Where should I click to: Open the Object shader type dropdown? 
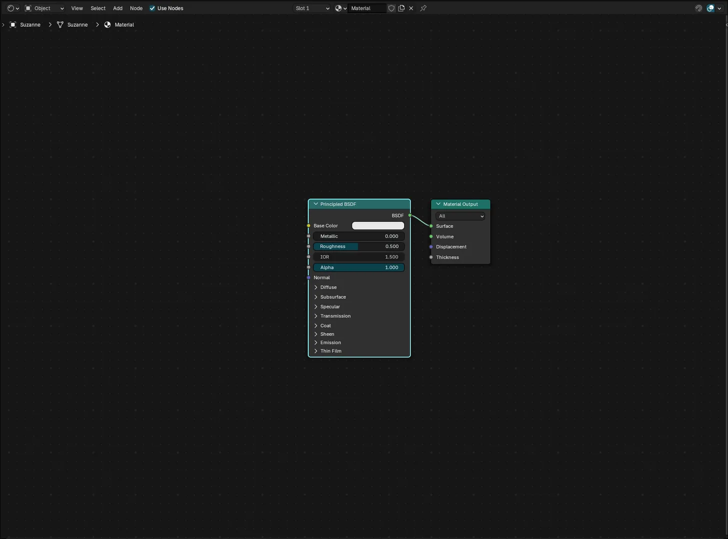(44, 8)
